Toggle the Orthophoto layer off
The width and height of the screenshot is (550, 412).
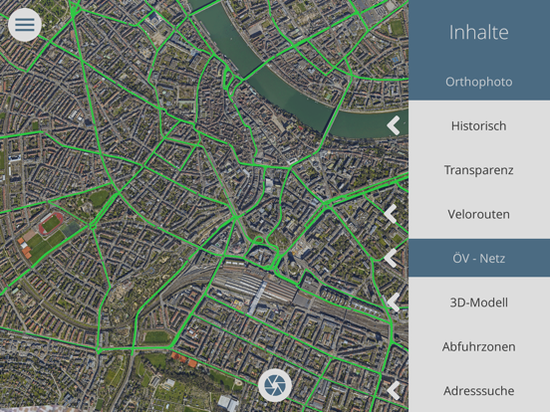coord(479,82)
